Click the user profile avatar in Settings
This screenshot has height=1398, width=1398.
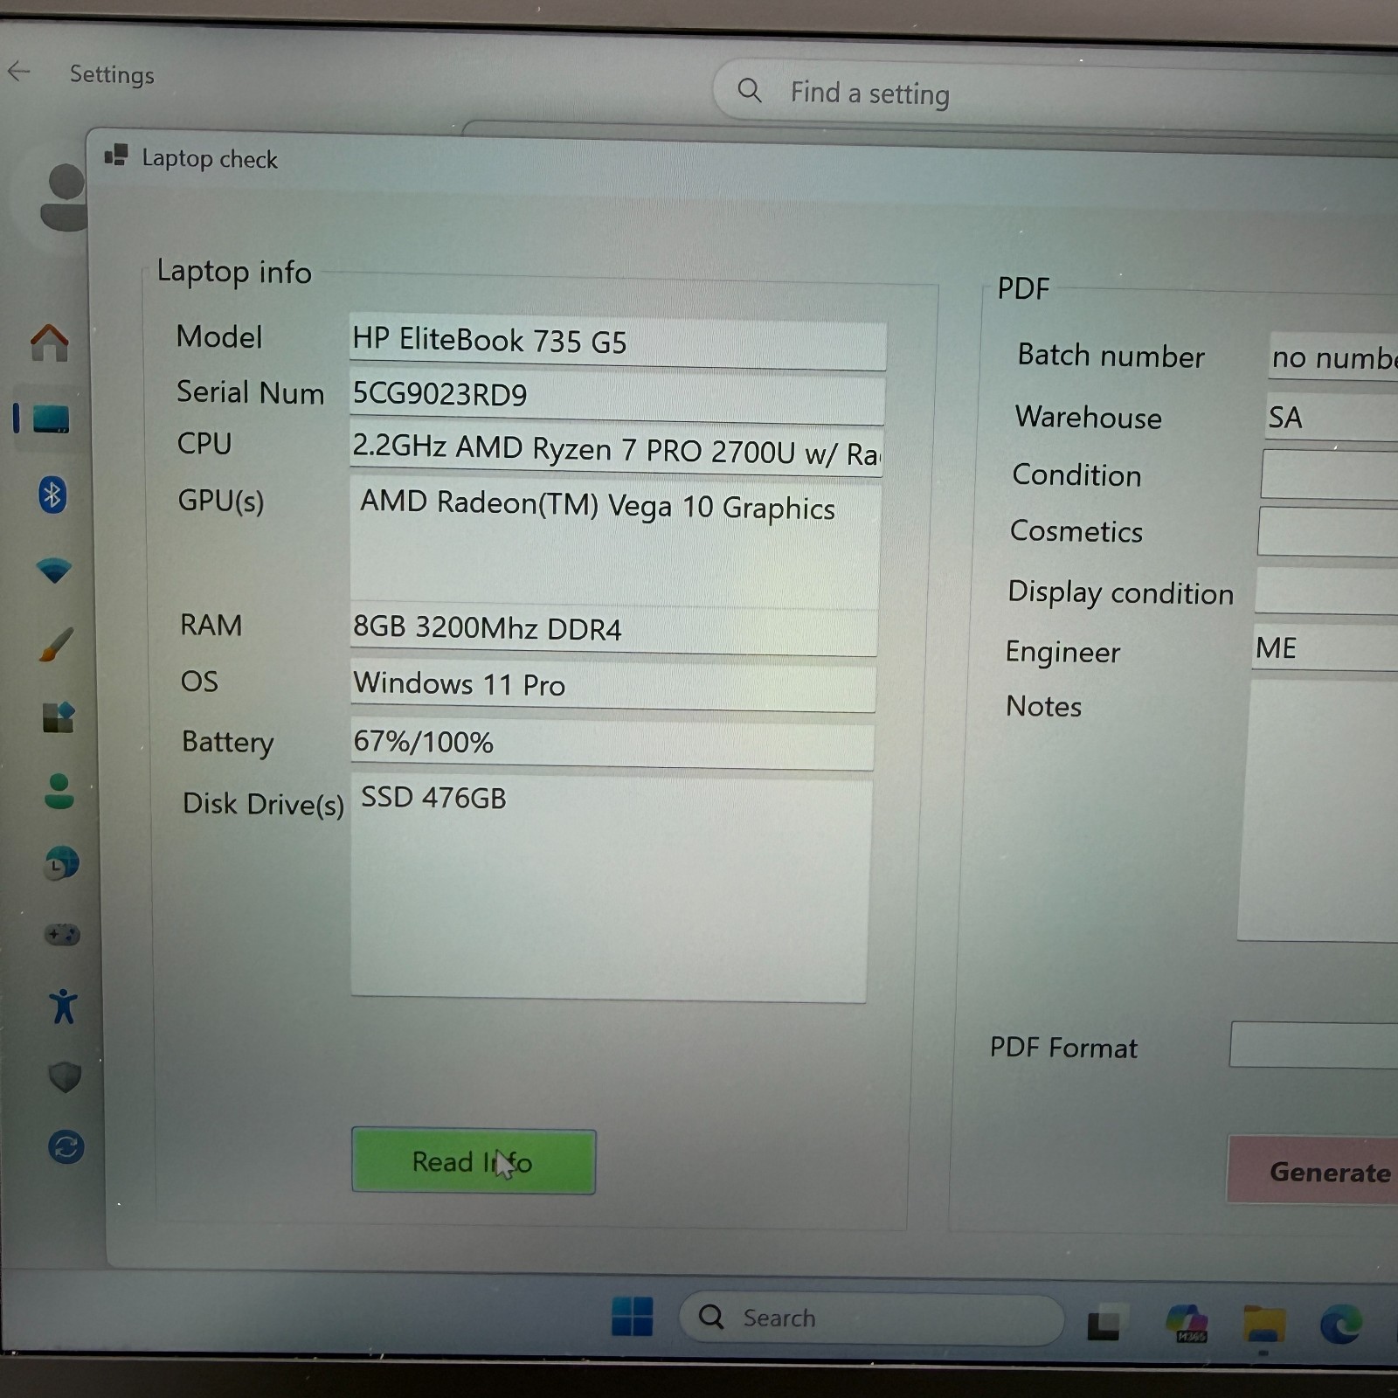pos(63,197)
